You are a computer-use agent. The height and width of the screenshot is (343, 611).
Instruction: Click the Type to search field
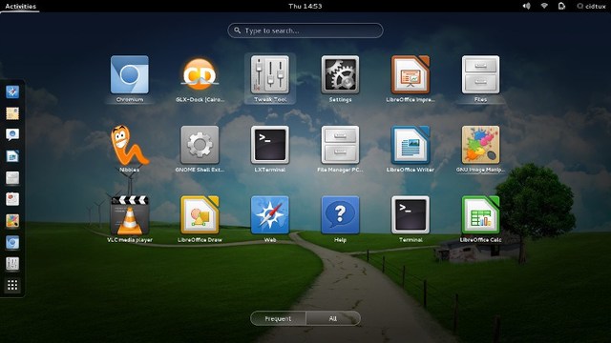pyautogui.click(x=305, y=30)
